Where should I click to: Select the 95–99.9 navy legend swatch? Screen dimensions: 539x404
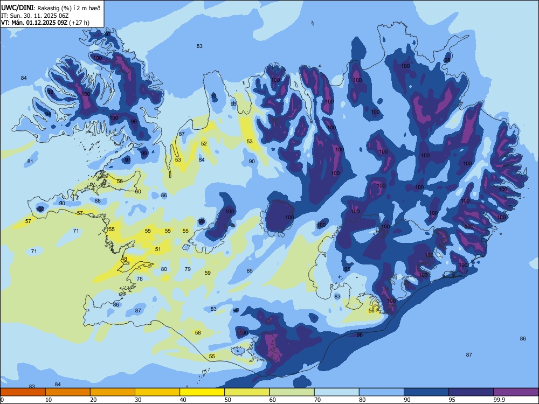(471, 392)
